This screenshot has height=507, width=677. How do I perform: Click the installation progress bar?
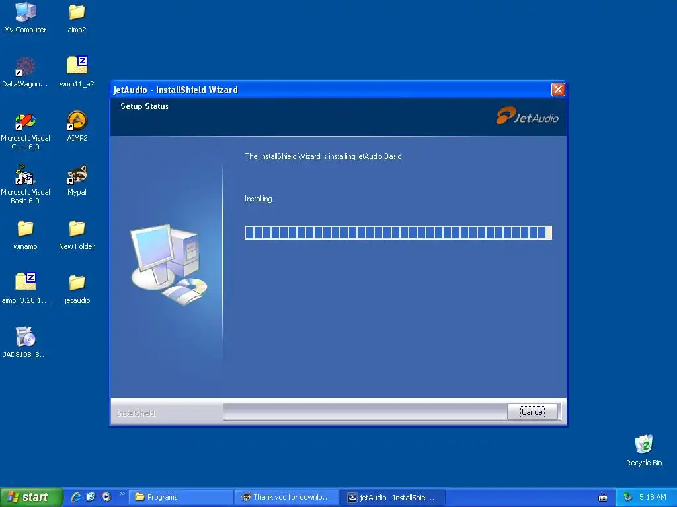[398, 233]
